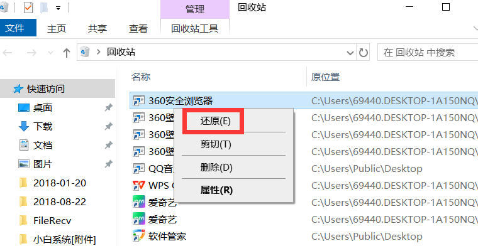Click the pin icon beside 下载
Viewport: 478px width, 246px height.
pos(108,127)
